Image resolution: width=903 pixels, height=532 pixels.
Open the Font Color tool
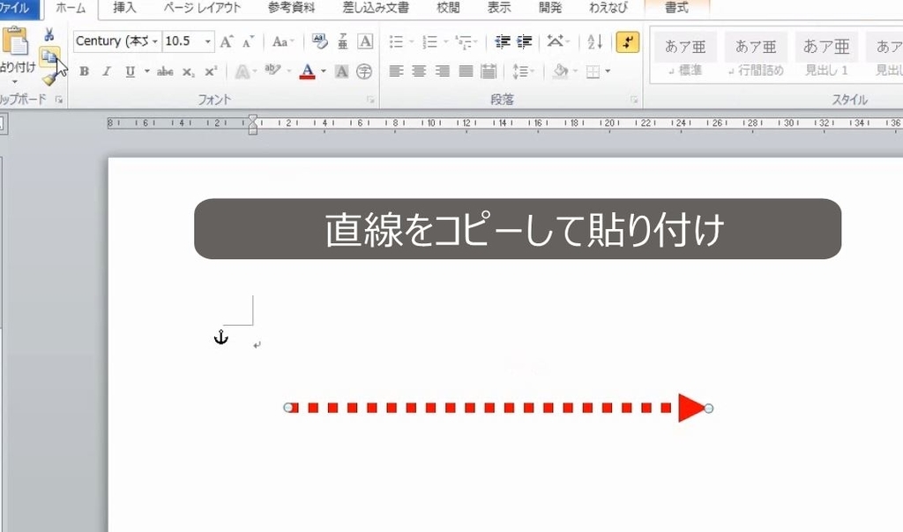(309, 72)
